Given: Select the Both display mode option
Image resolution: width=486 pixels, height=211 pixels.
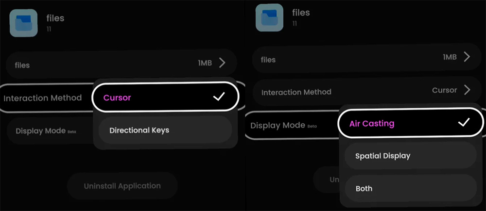Looking at the screenshot, I should click(410, 188).
